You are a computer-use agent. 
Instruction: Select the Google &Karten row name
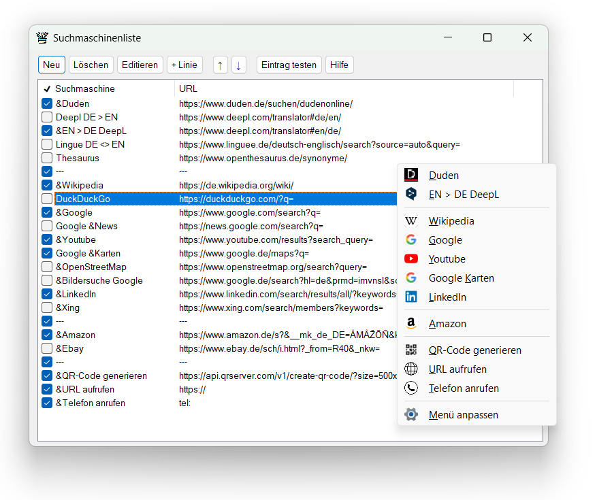click(88, 254)
